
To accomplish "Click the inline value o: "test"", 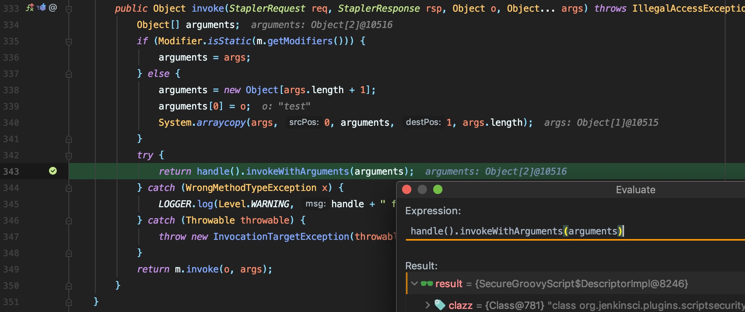I will pyautogui.click(x=286, y=106).
